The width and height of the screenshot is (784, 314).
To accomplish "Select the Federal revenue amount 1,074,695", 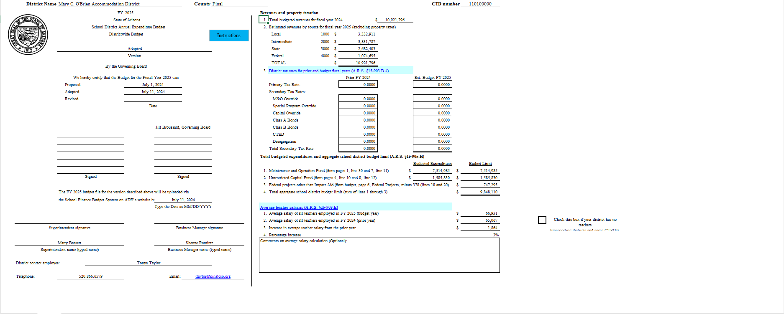I will 358,56.
